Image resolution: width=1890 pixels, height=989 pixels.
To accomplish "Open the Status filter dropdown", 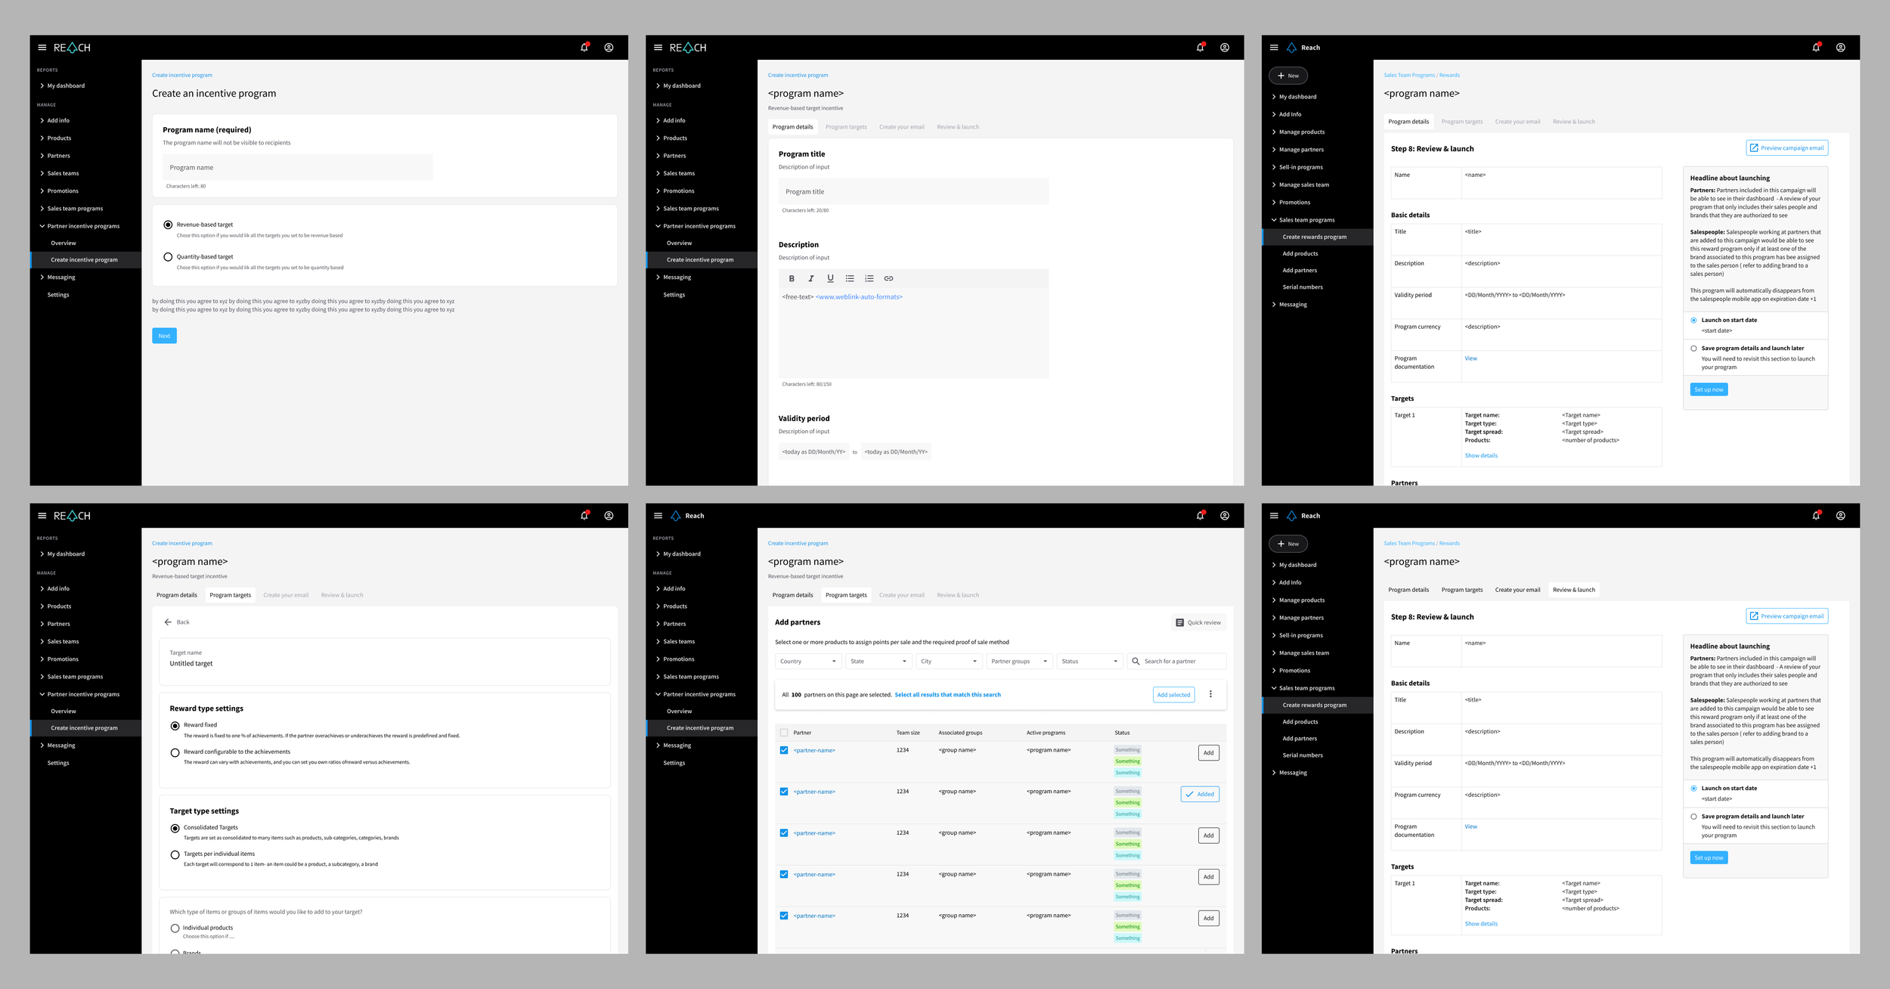I will [x=1089, y=662].
